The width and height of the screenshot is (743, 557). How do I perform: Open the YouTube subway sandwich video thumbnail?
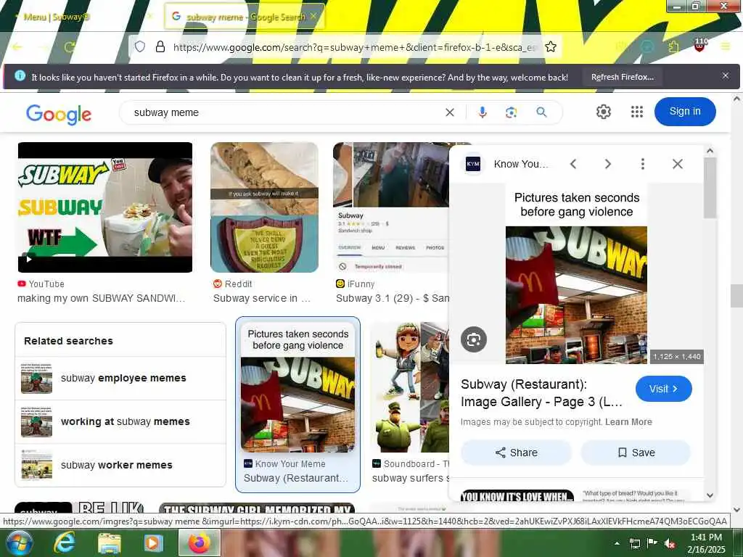point(105,207)
